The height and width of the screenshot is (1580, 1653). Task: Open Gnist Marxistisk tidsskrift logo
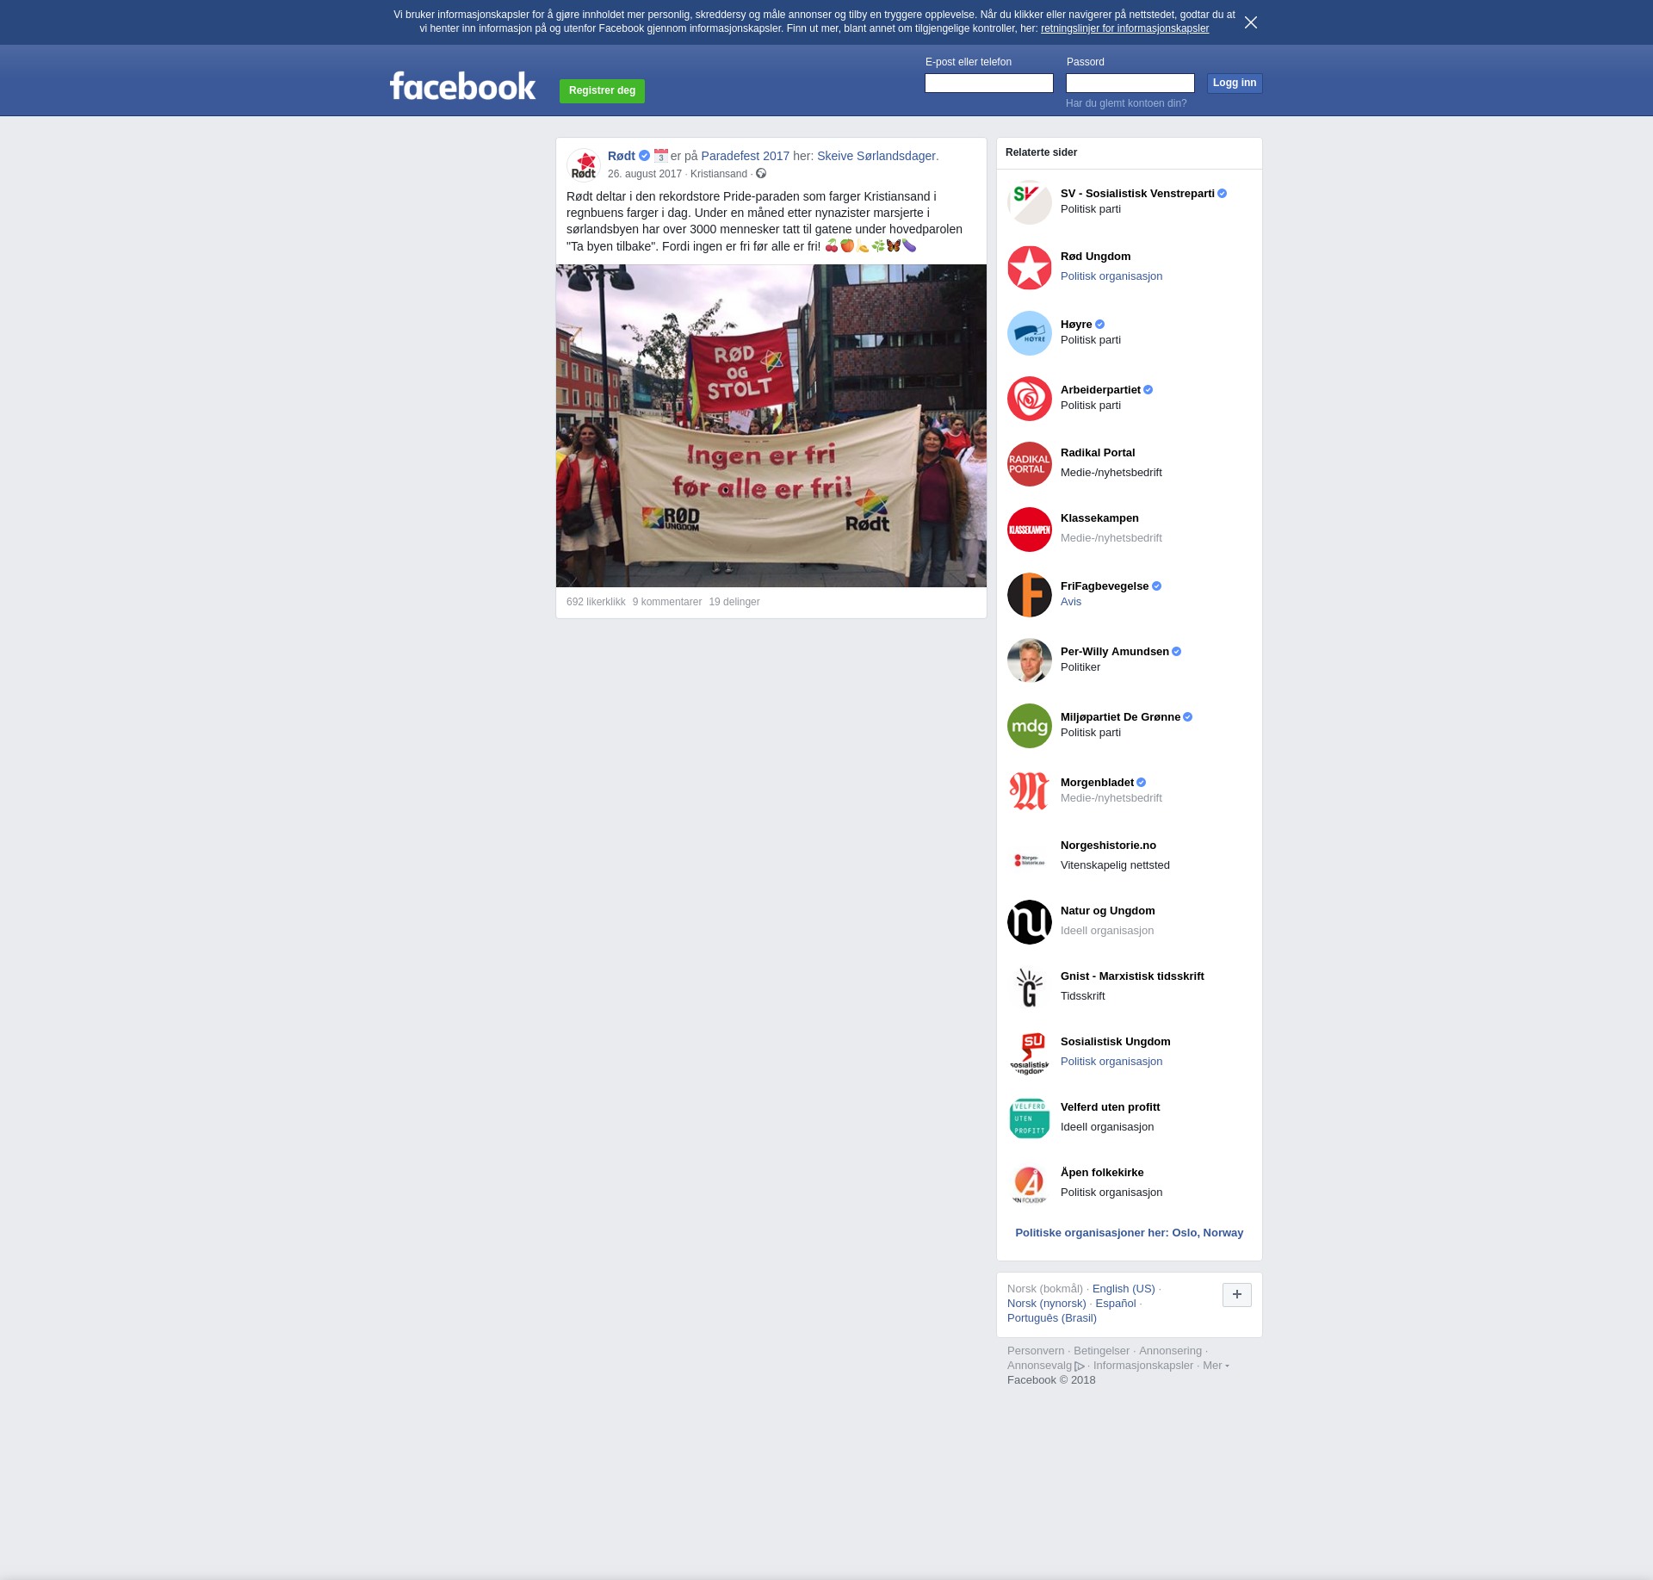click(x=1030, y=988)
